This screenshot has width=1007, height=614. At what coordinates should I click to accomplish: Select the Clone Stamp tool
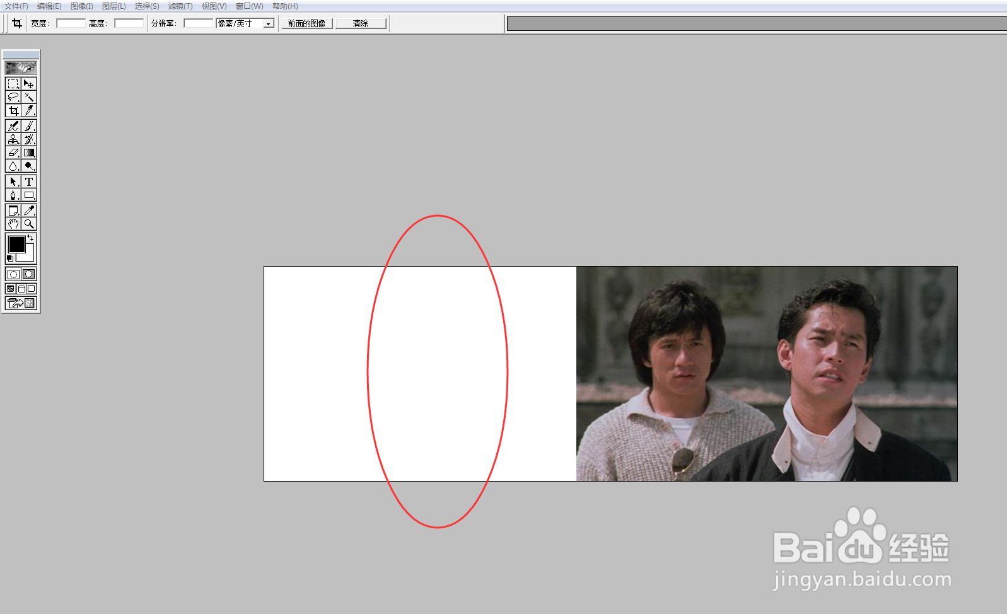13,139
